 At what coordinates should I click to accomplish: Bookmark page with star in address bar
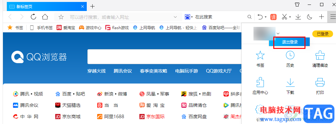[x=61, y=17]
